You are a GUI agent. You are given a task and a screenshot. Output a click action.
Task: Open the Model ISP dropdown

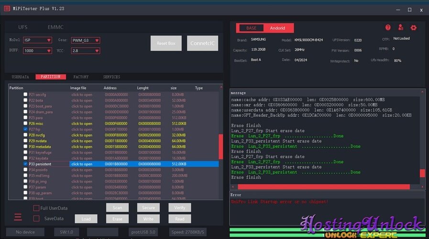click(x=37, y=40)
